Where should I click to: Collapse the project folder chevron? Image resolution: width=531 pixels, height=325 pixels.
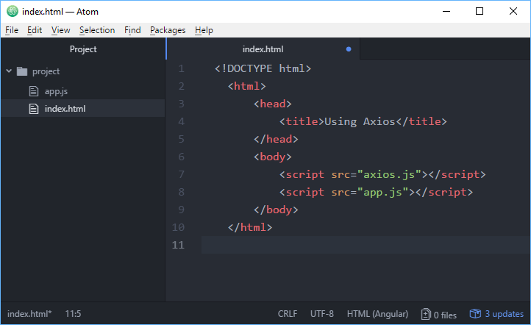point(9,71)
